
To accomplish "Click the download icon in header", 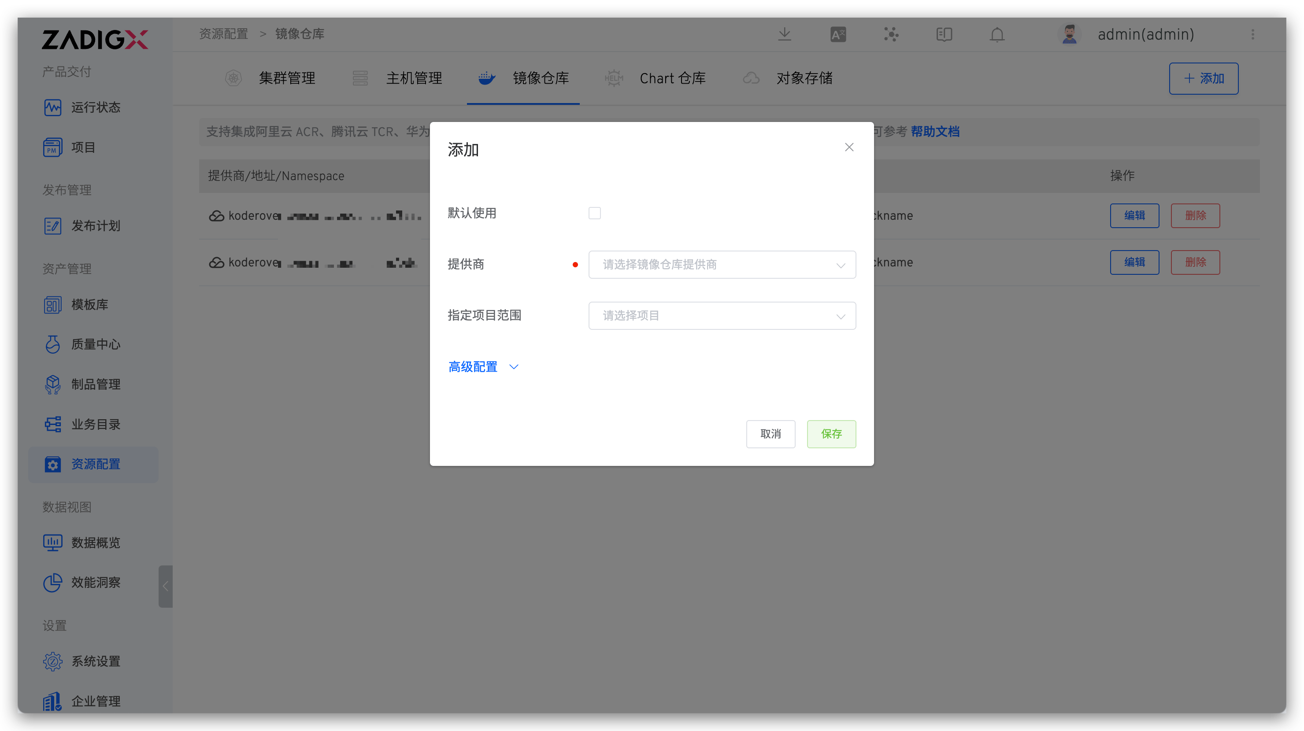I will (x=785, y=34).
